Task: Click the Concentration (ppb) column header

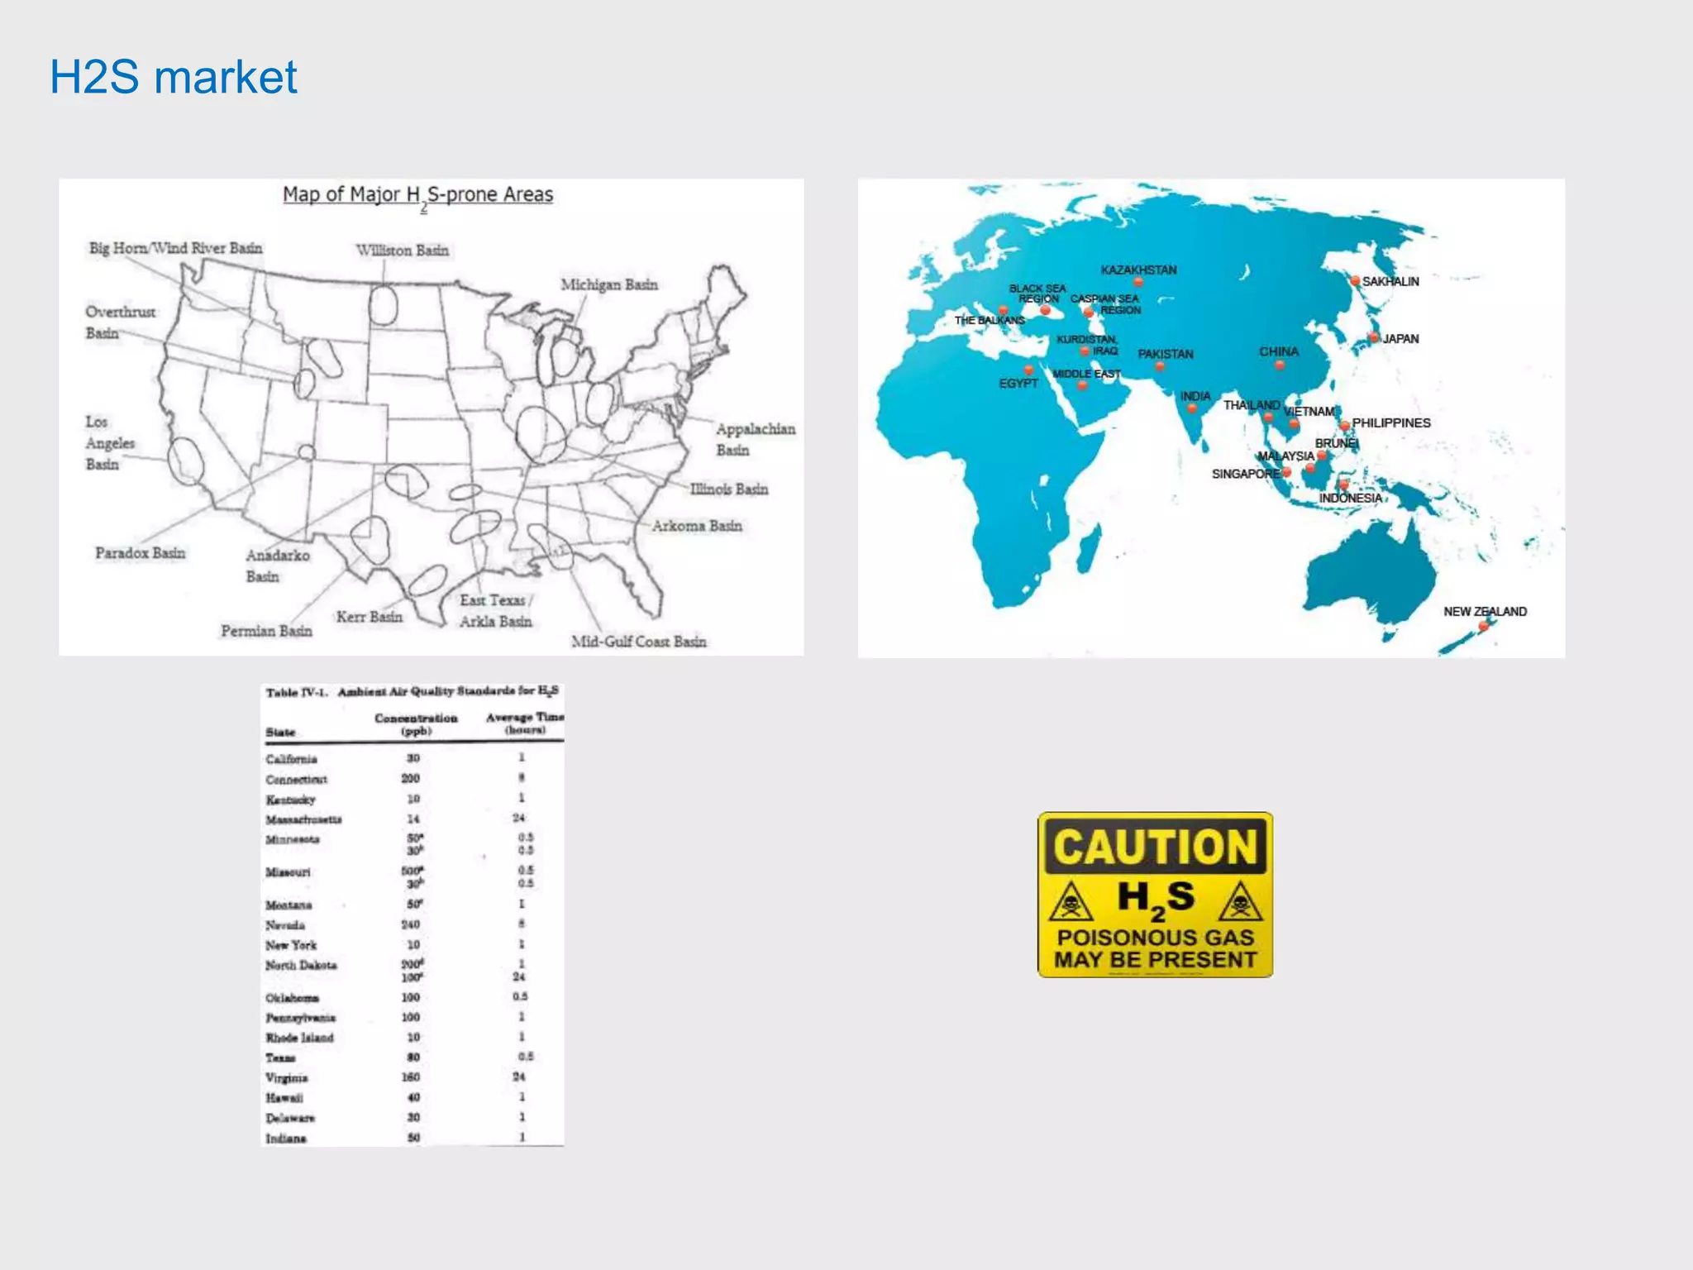Action: click(x=416, y=723)
